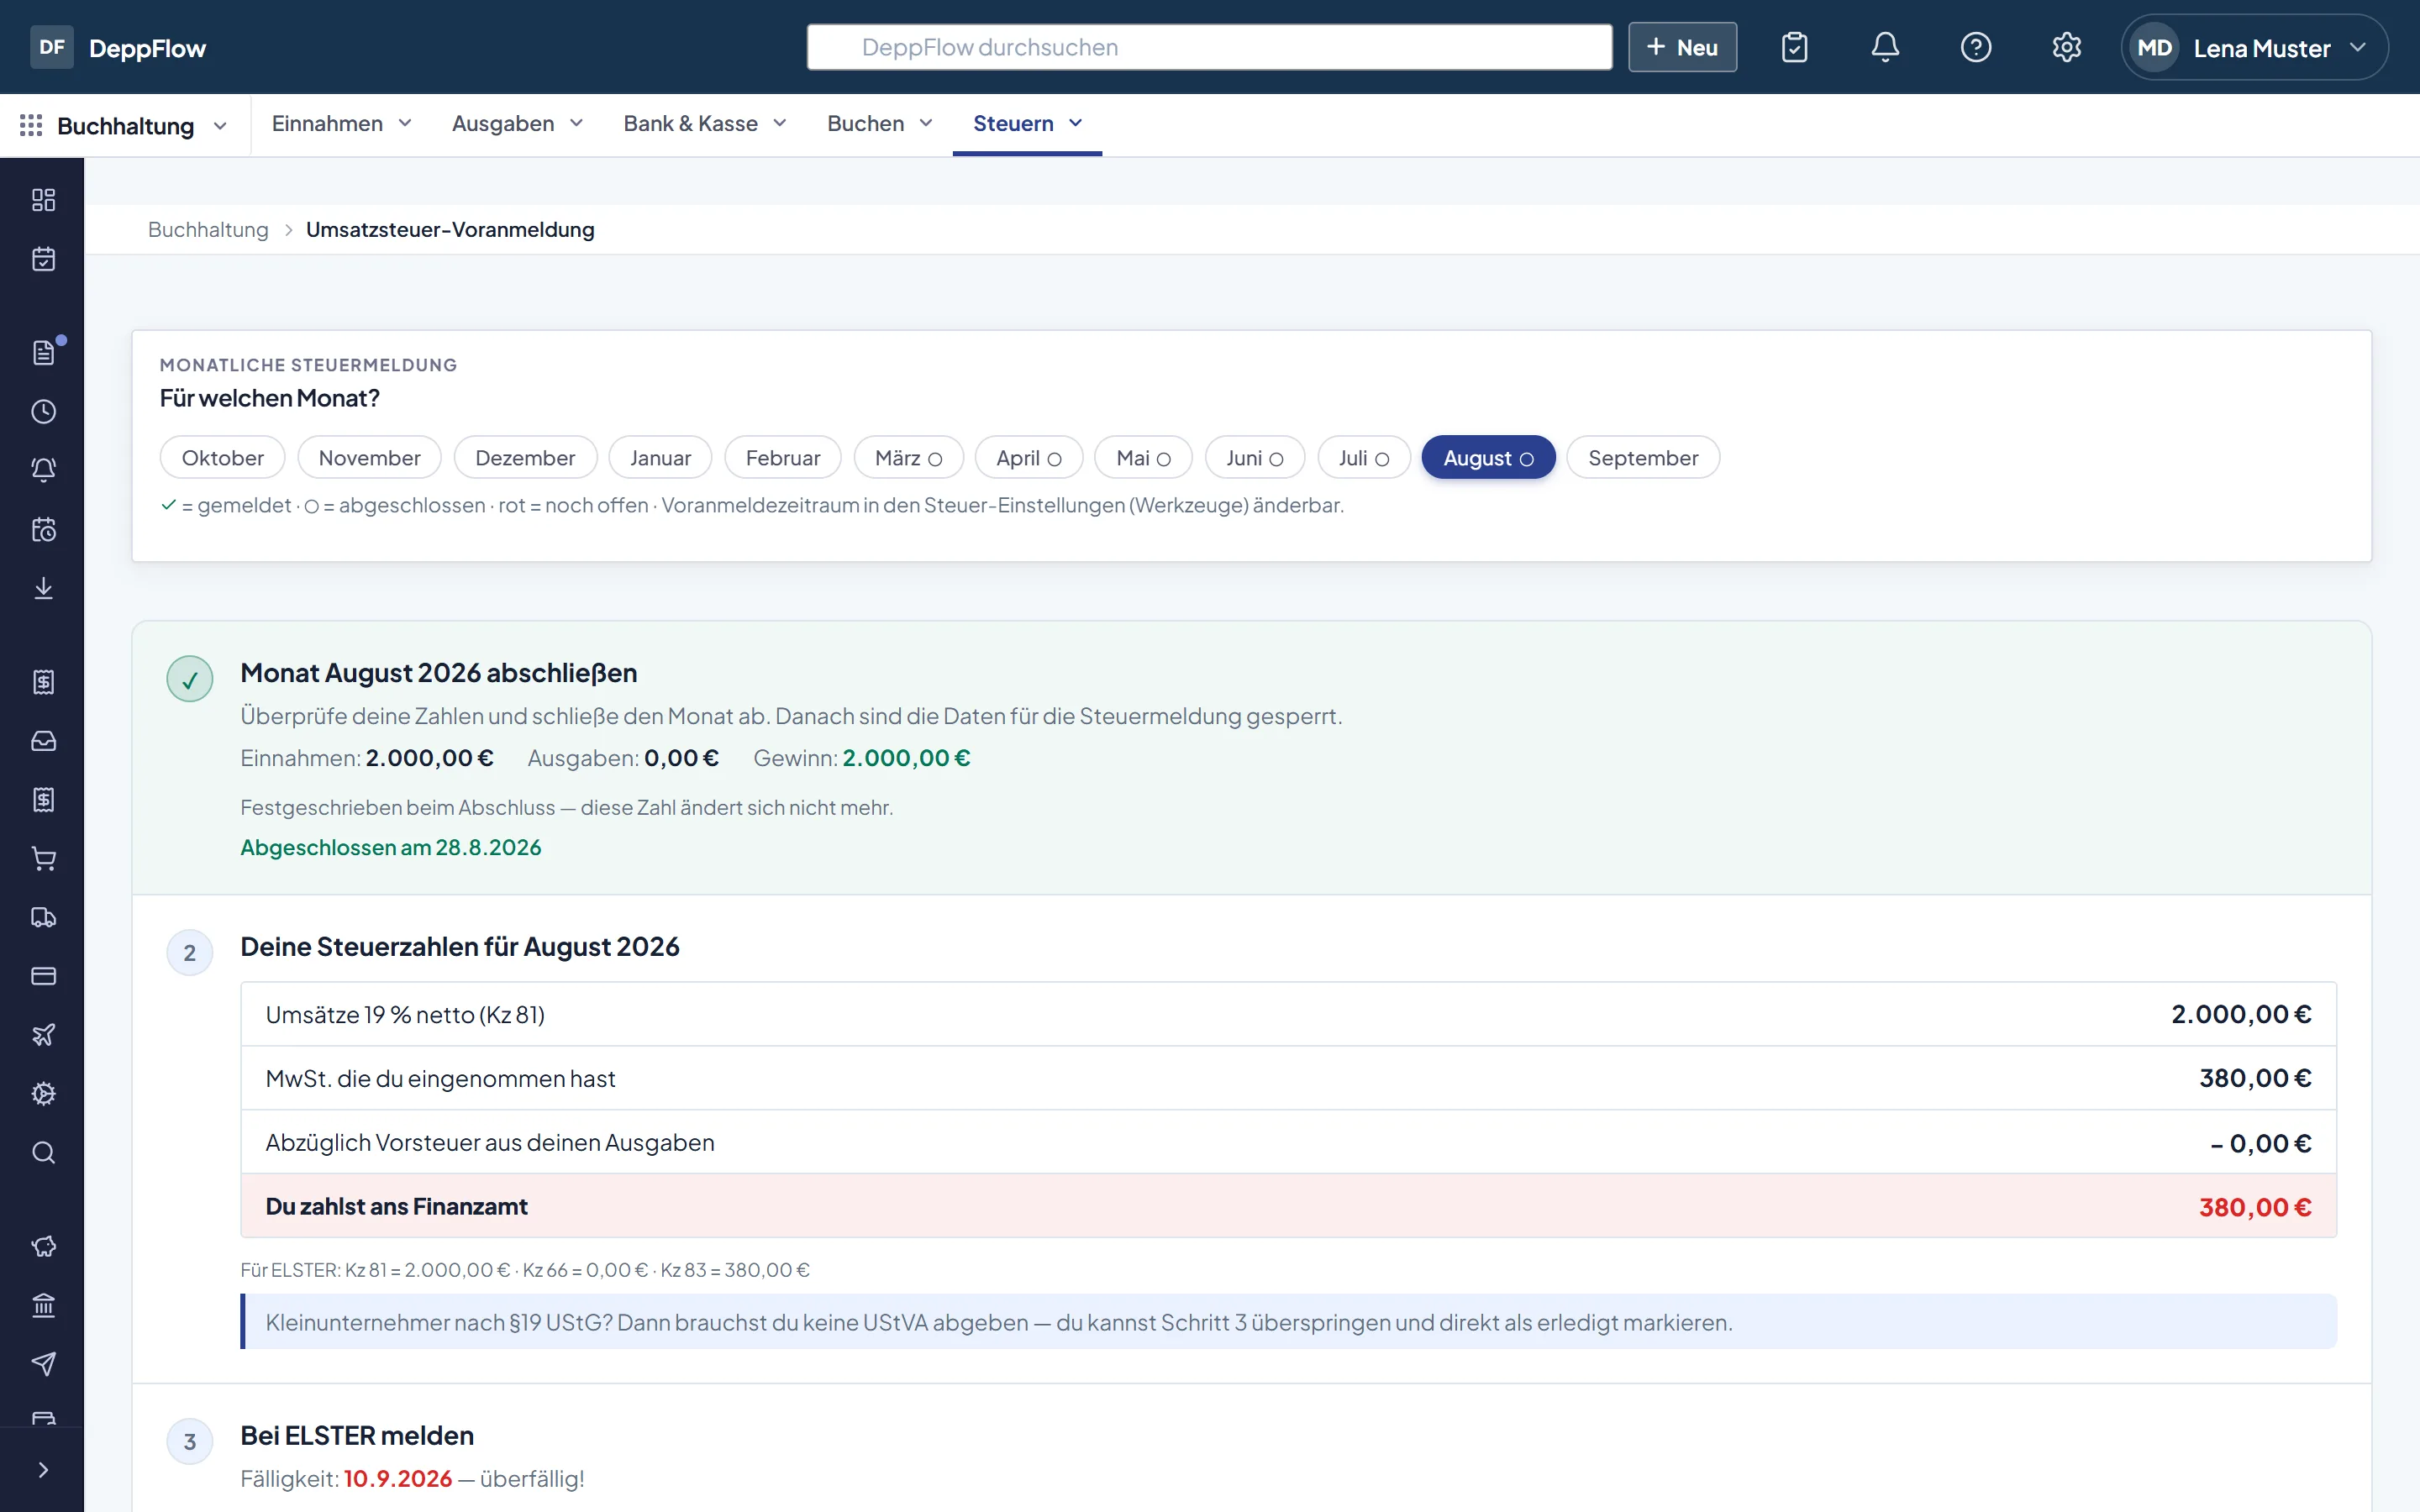Open the calendar-with-clock sidebar icon
The image size is (2420, 1512).
pyautogui.click(x=43, y=529)
